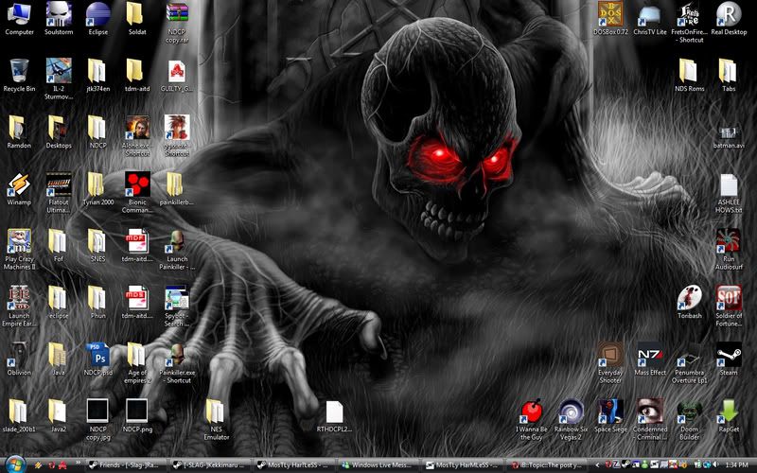Open the NES Emulator folder
Viewport: 757px width, 473px height.
point(216,420)
